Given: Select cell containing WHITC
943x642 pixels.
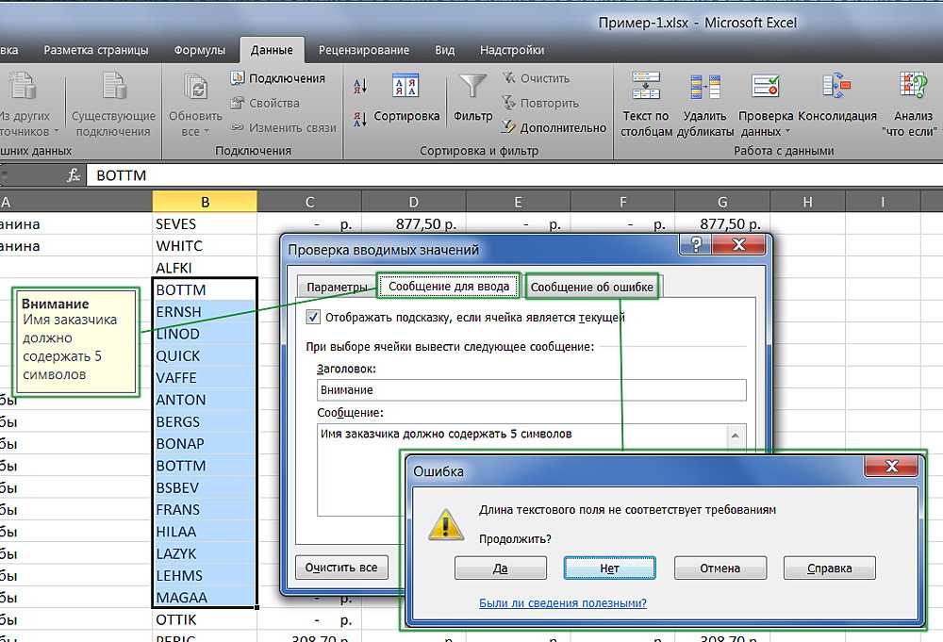Looking at the screenshot, I should click(x=205, y=246).
